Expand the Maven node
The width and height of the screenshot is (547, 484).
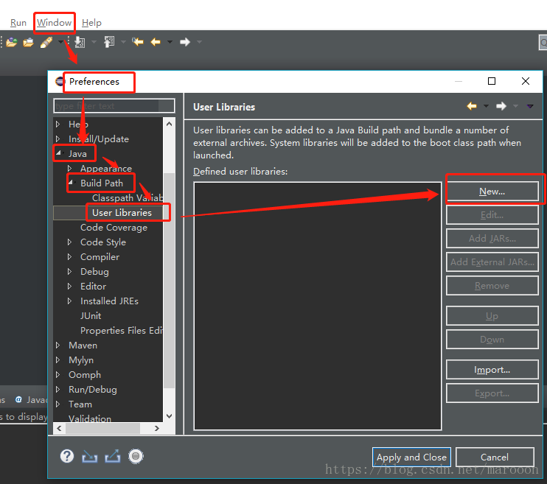tap(58, 346)
